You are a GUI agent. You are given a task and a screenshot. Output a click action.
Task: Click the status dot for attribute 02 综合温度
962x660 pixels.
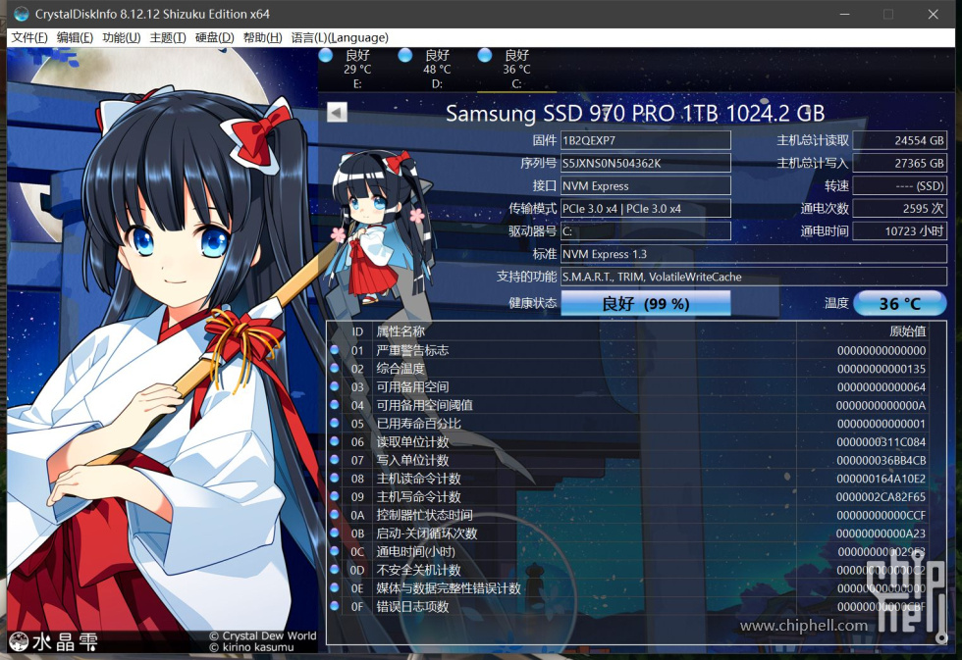click(335, 368)
